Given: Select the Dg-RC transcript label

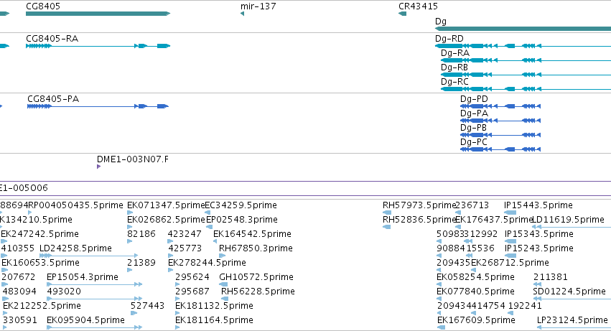Looking at the screenshot, I should point(454,82).
